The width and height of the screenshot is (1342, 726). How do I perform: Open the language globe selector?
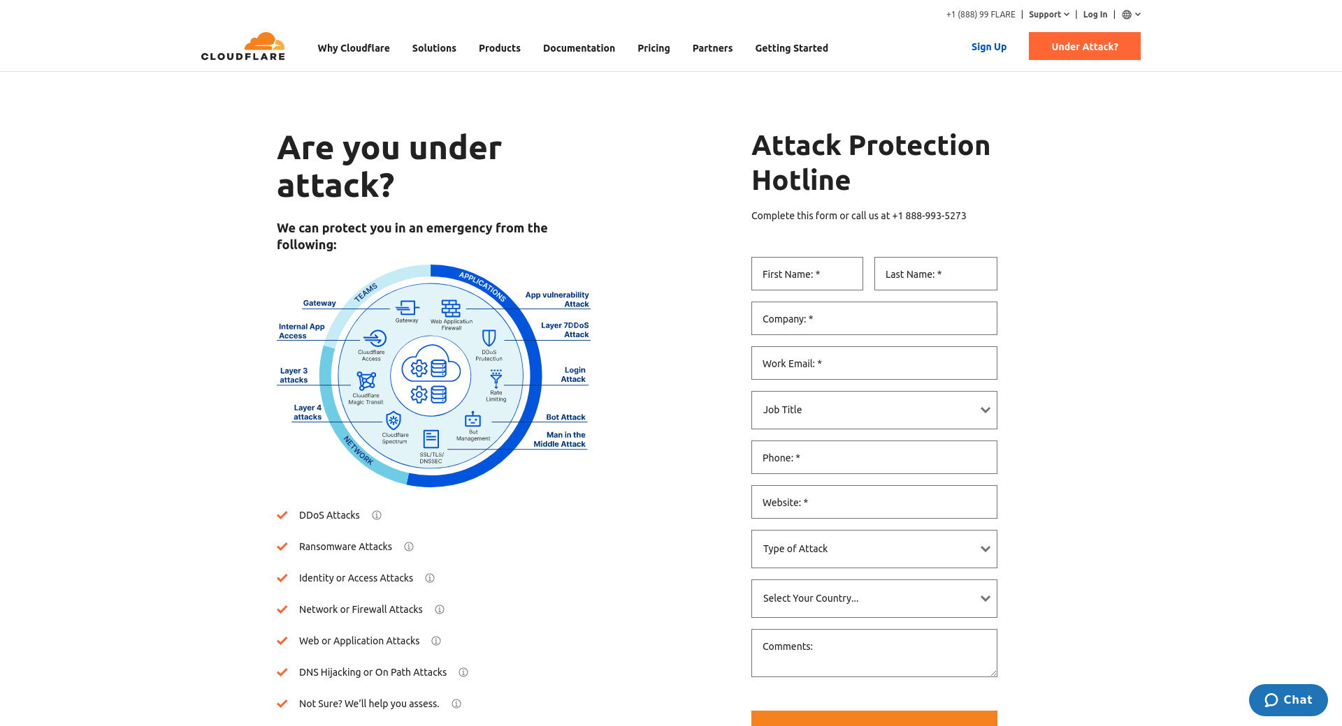point(1131,15)
